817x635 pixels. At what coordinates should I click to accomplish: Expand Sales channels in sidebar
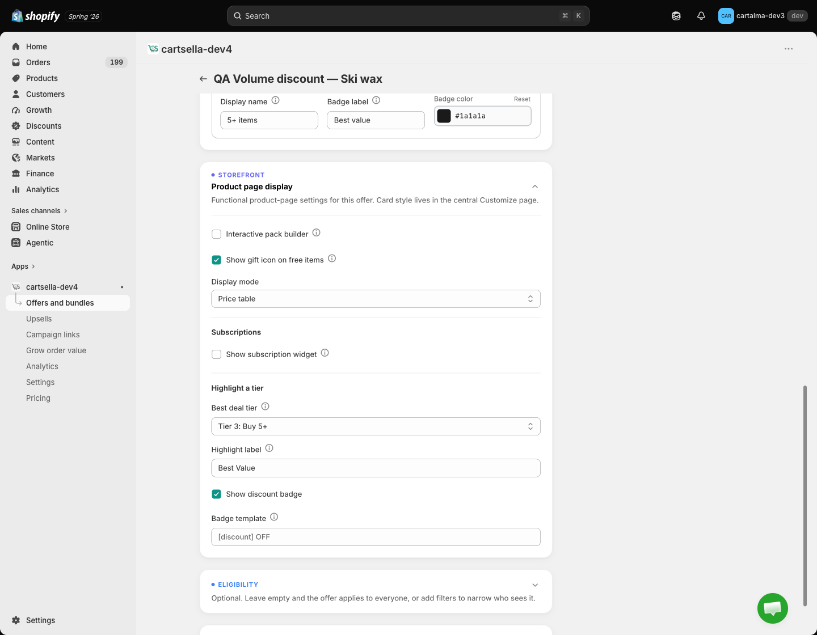click(39, 211)
